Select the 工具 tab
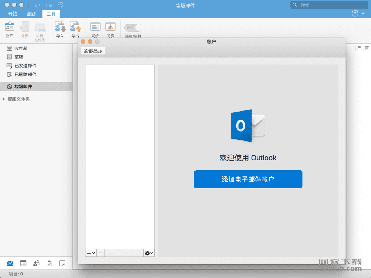 coord(51,14)
